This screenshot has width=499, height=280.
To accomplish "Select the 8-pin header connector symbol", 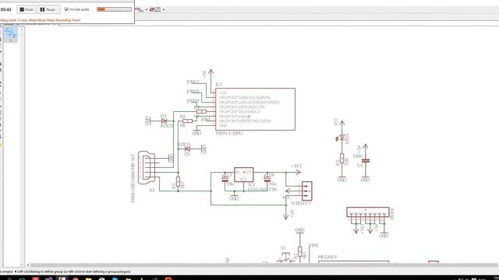I will point(368,212).
